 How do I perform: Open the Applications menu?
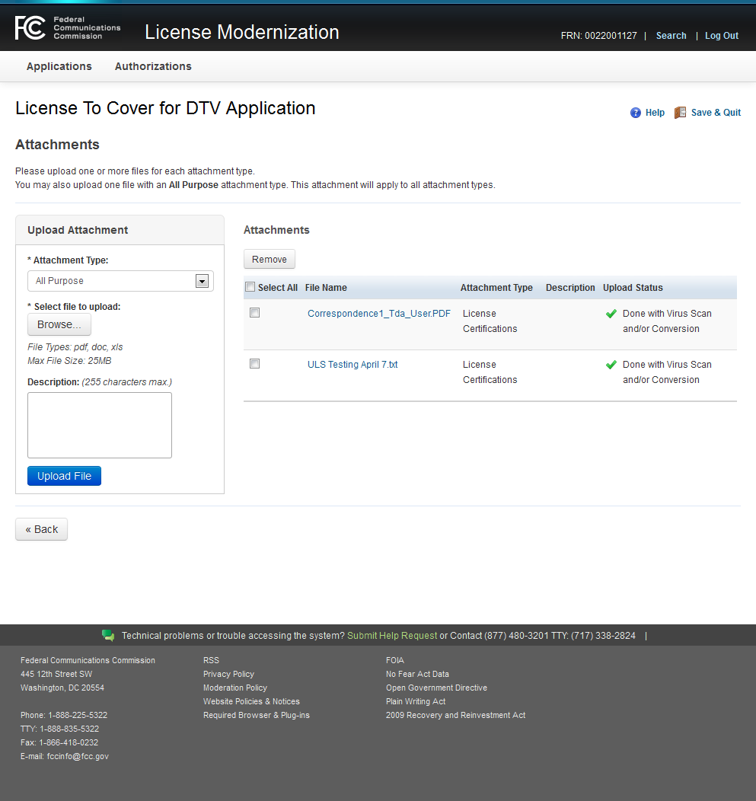pos(59,66)
